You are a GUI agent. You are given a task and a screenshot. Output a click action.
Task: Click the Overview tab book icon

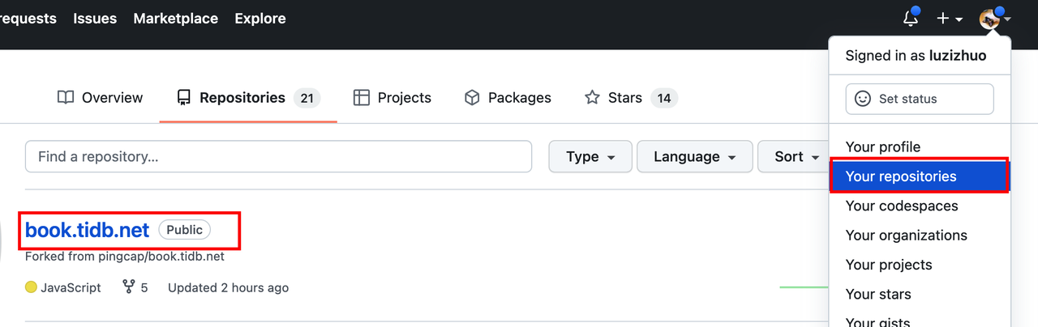point(66,98)
